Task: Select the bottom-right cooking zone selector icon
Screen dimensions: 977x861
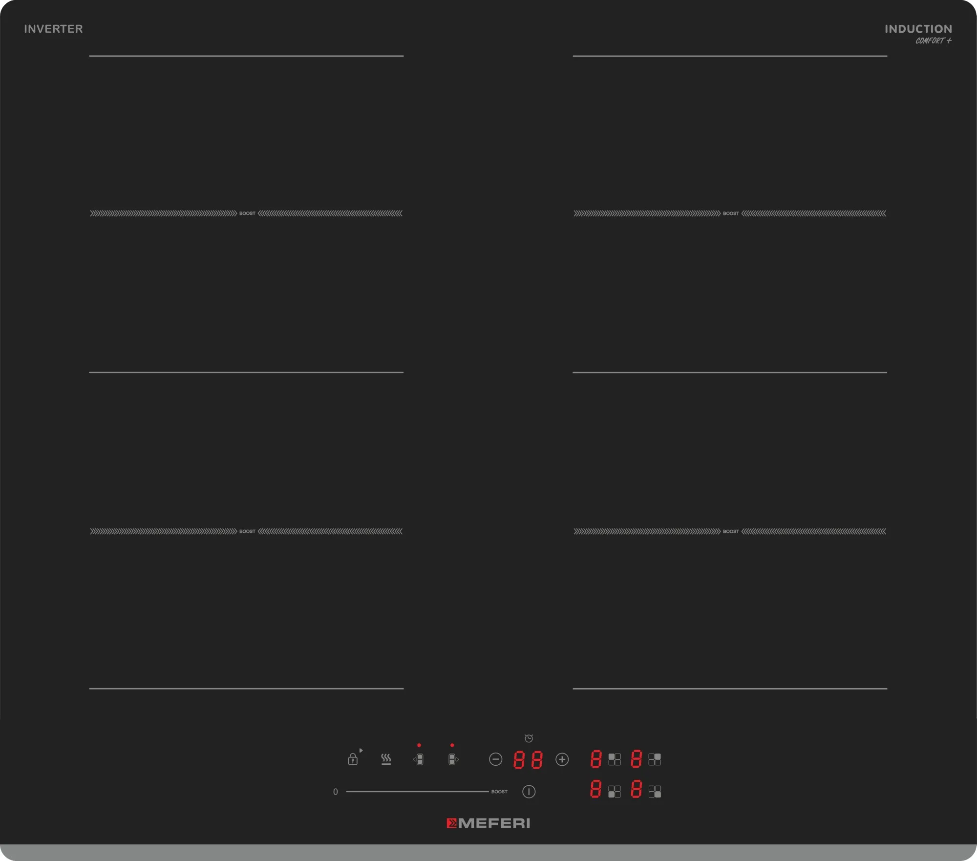Action: [x=655, y=791]
